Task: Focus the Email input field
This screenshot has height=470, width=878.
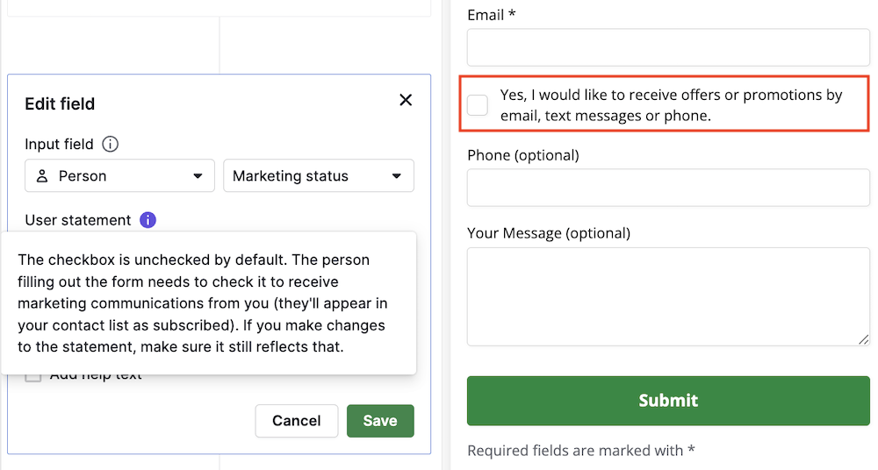Action: 668,47
